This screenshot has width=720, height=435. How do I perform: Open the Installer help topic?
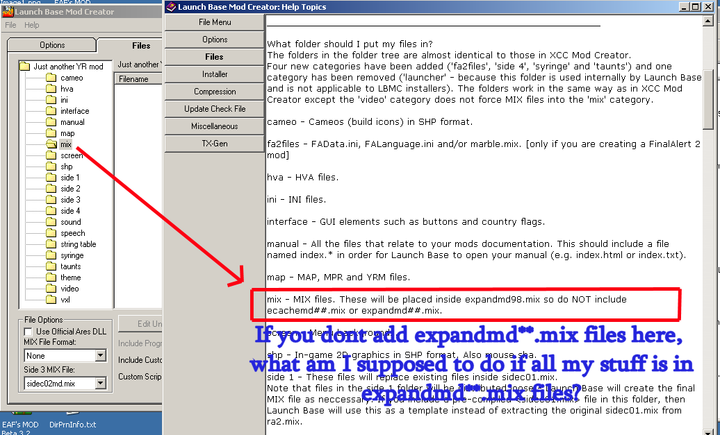[215, 74]
